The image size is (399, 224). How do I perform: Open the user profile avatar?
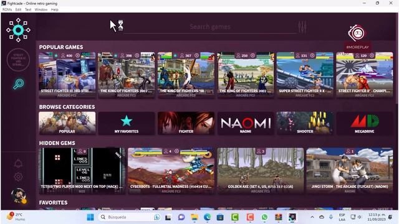tap(19, 196)
